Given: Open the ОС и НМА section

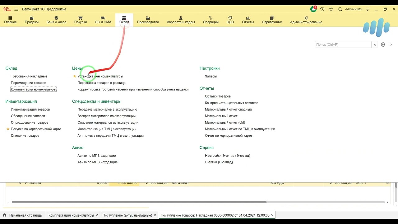Looking at the screenshot, I should pyautogui.click(x=103, y=20).
